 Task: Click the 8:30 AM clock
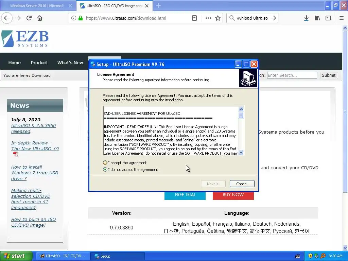click(x=335, y=256)
